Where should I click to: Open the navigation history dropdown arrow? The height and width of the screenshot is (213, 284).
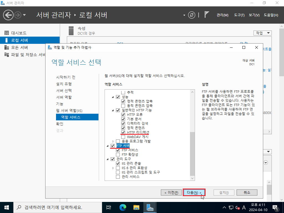(x=24, y=15)
